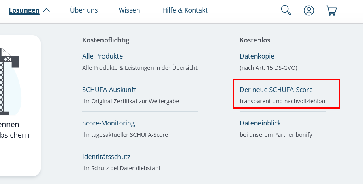
Task: Open the user account icon
Action: 309,10
